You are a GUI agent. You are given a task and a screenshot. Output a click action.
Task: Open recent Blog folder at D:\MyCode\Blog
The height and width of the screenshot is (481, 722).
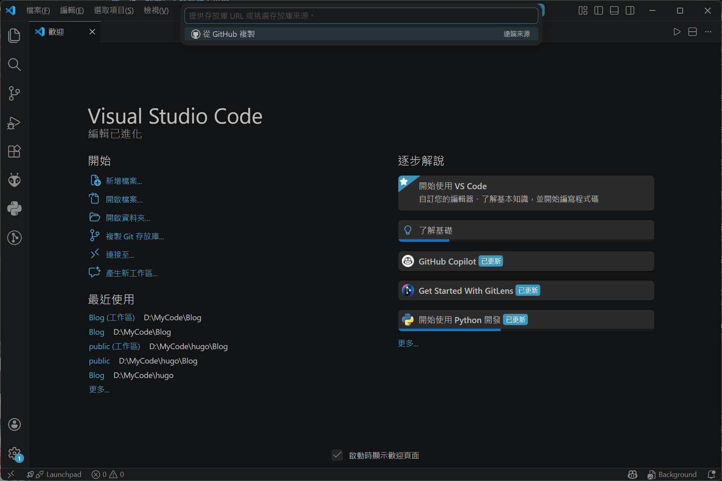96,332
